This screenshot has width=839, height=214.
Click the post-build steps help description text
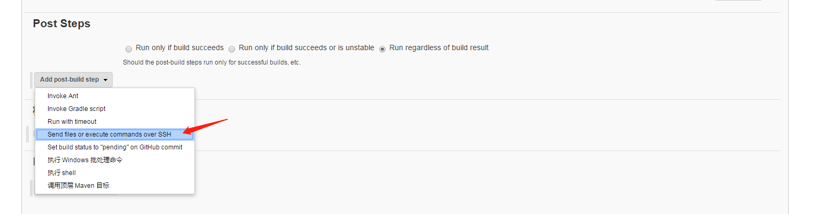(x=211, y=62)
